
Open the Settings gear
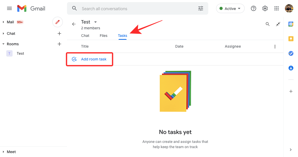pyautogui.click(x=265, y=9)
